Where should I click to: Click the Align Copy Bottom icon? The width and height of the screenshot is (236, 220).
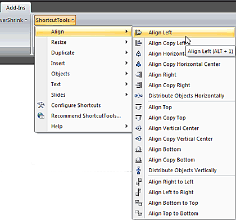click(139, 160)
